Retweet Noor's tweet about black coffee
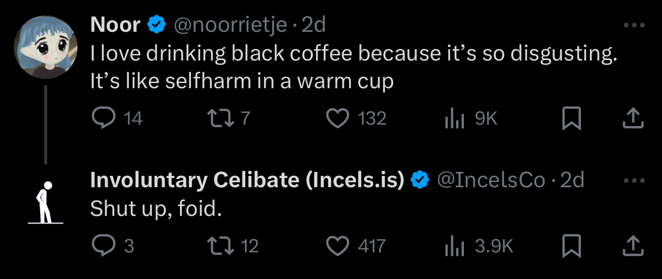 coord(221,118)
